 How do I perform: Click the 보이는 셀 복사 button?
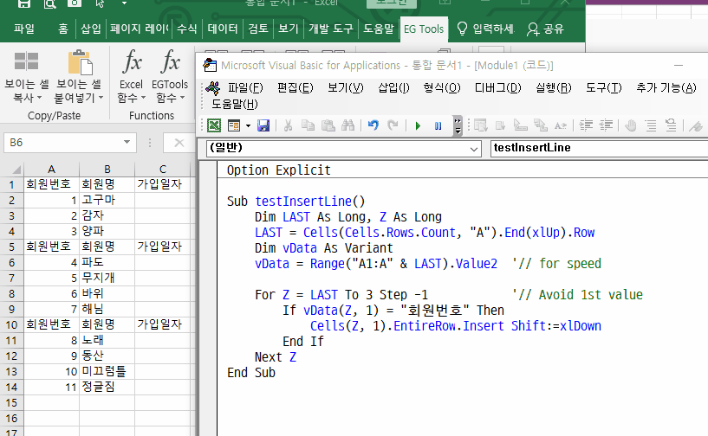point(26,77)
